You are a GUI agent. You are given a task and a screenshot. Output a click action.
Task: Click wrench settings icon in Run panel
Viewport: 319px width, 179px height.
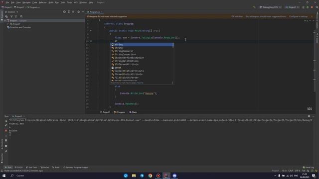click(6, 125)
